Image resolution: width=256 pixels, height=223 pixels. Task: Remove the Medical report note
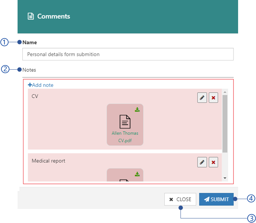(213, 162)
